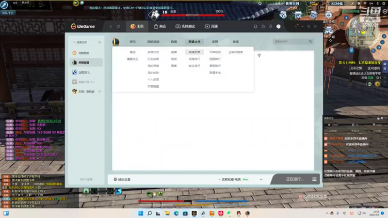The width and height of the screenshot is (388, 218).
Task: Click the 搜索应用 search field
Action: tap(83, 42)
